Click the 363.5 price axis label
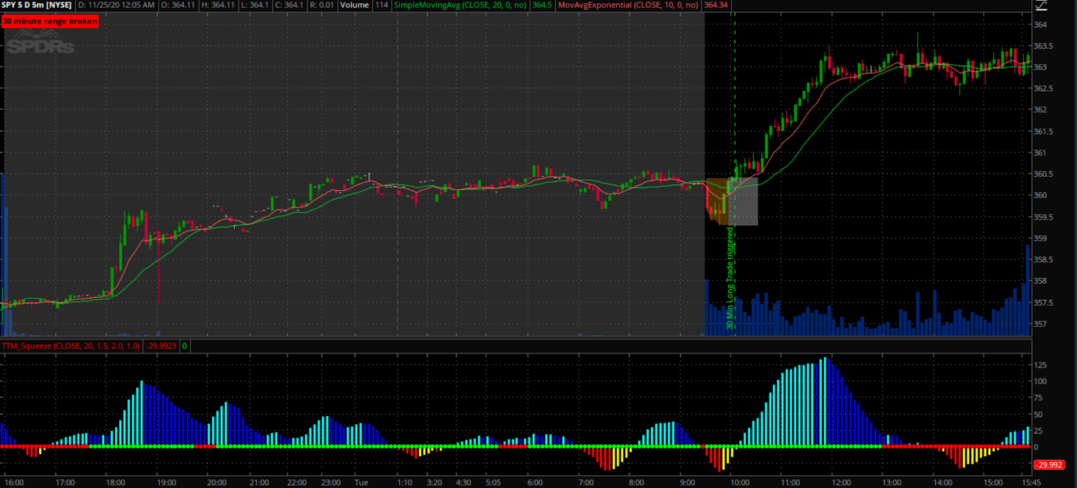This screenshot has width=1077, height=488. click(1043, 46)
